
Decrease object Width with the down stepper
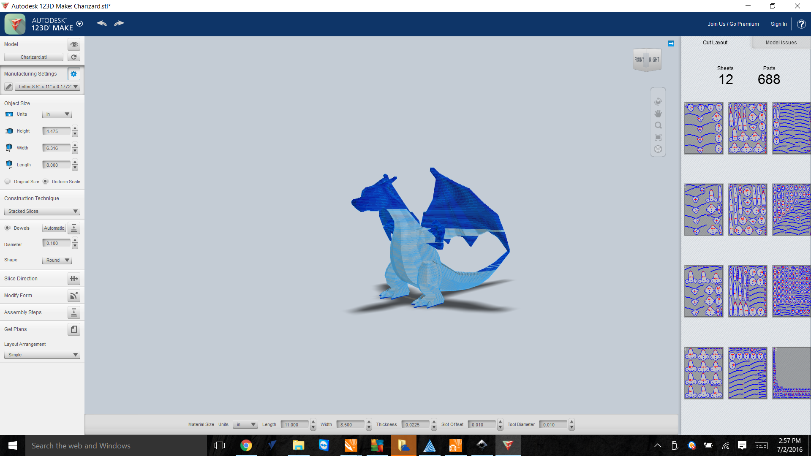(75, 151)
